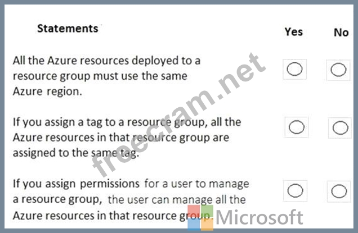Click the green square of Microsoft logo
358x233 pixels.
pyautogui.click(x=206, y=211)
